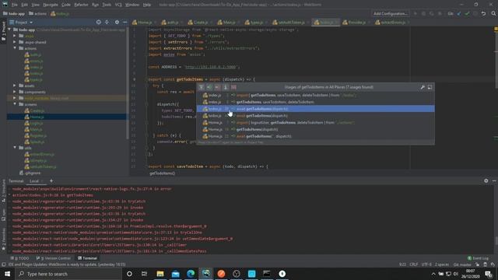Open Version Control tool window button

click(54, 258)
